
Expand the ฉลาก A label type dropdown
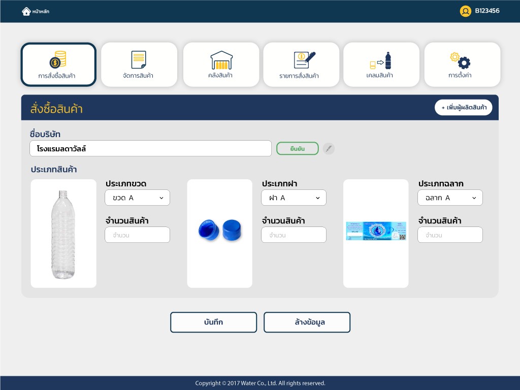[450, 198]
